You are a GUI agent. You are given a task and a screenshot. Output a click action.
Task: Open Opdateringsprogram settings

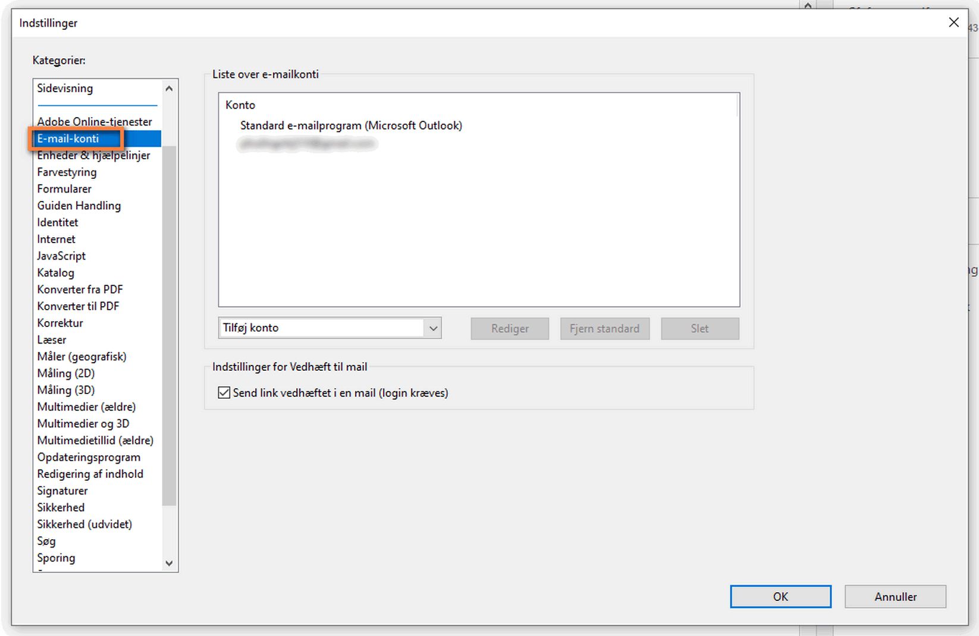pos(89,457)
